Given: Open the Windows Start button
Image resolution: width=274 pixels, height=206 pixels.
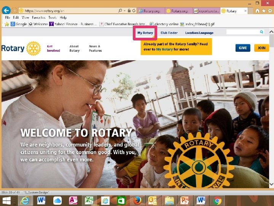Looking at the screenshot, I should [x=6, y=201].
